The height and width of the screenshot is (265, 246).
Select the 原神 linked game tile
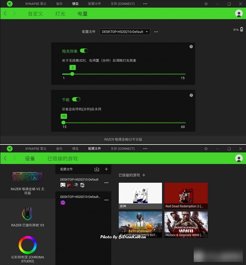140,196
